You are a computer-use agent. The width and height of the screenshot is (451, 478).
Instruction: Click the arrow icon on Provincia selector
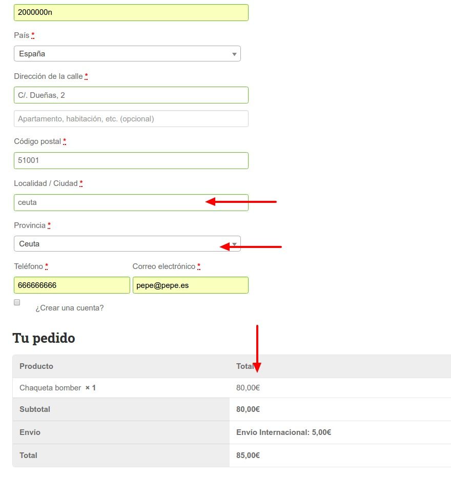[x=234, y=244]
